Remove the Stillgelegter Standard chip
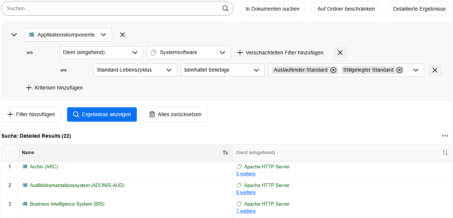This screenshot has width=453, height=218. (x=399, y=70)
